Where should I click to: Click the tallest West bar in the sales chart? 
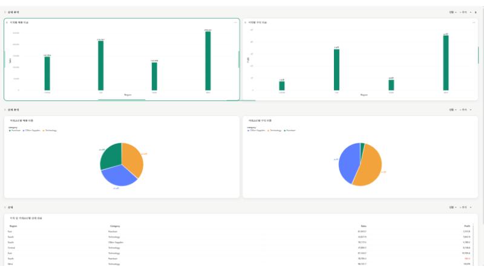(208, 61)
